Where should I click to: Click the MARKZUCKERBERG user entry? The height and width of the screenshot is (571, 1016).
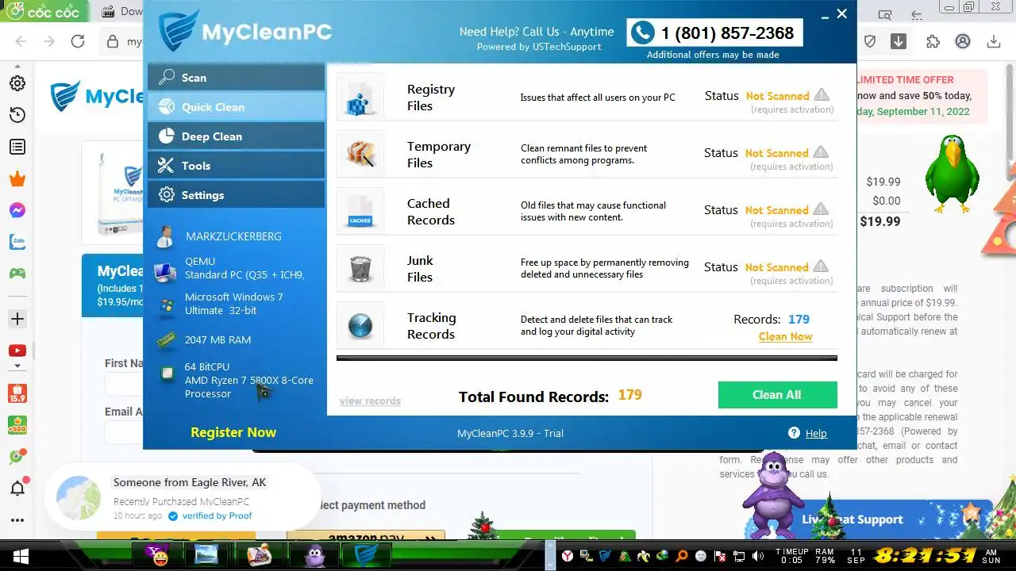pos(220,236)
